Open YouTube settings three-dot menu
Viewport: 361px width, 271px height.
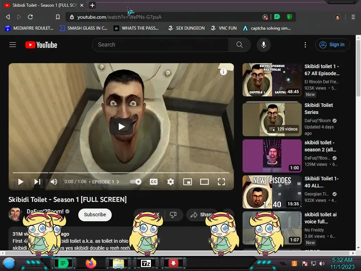(x=305, y=45)
